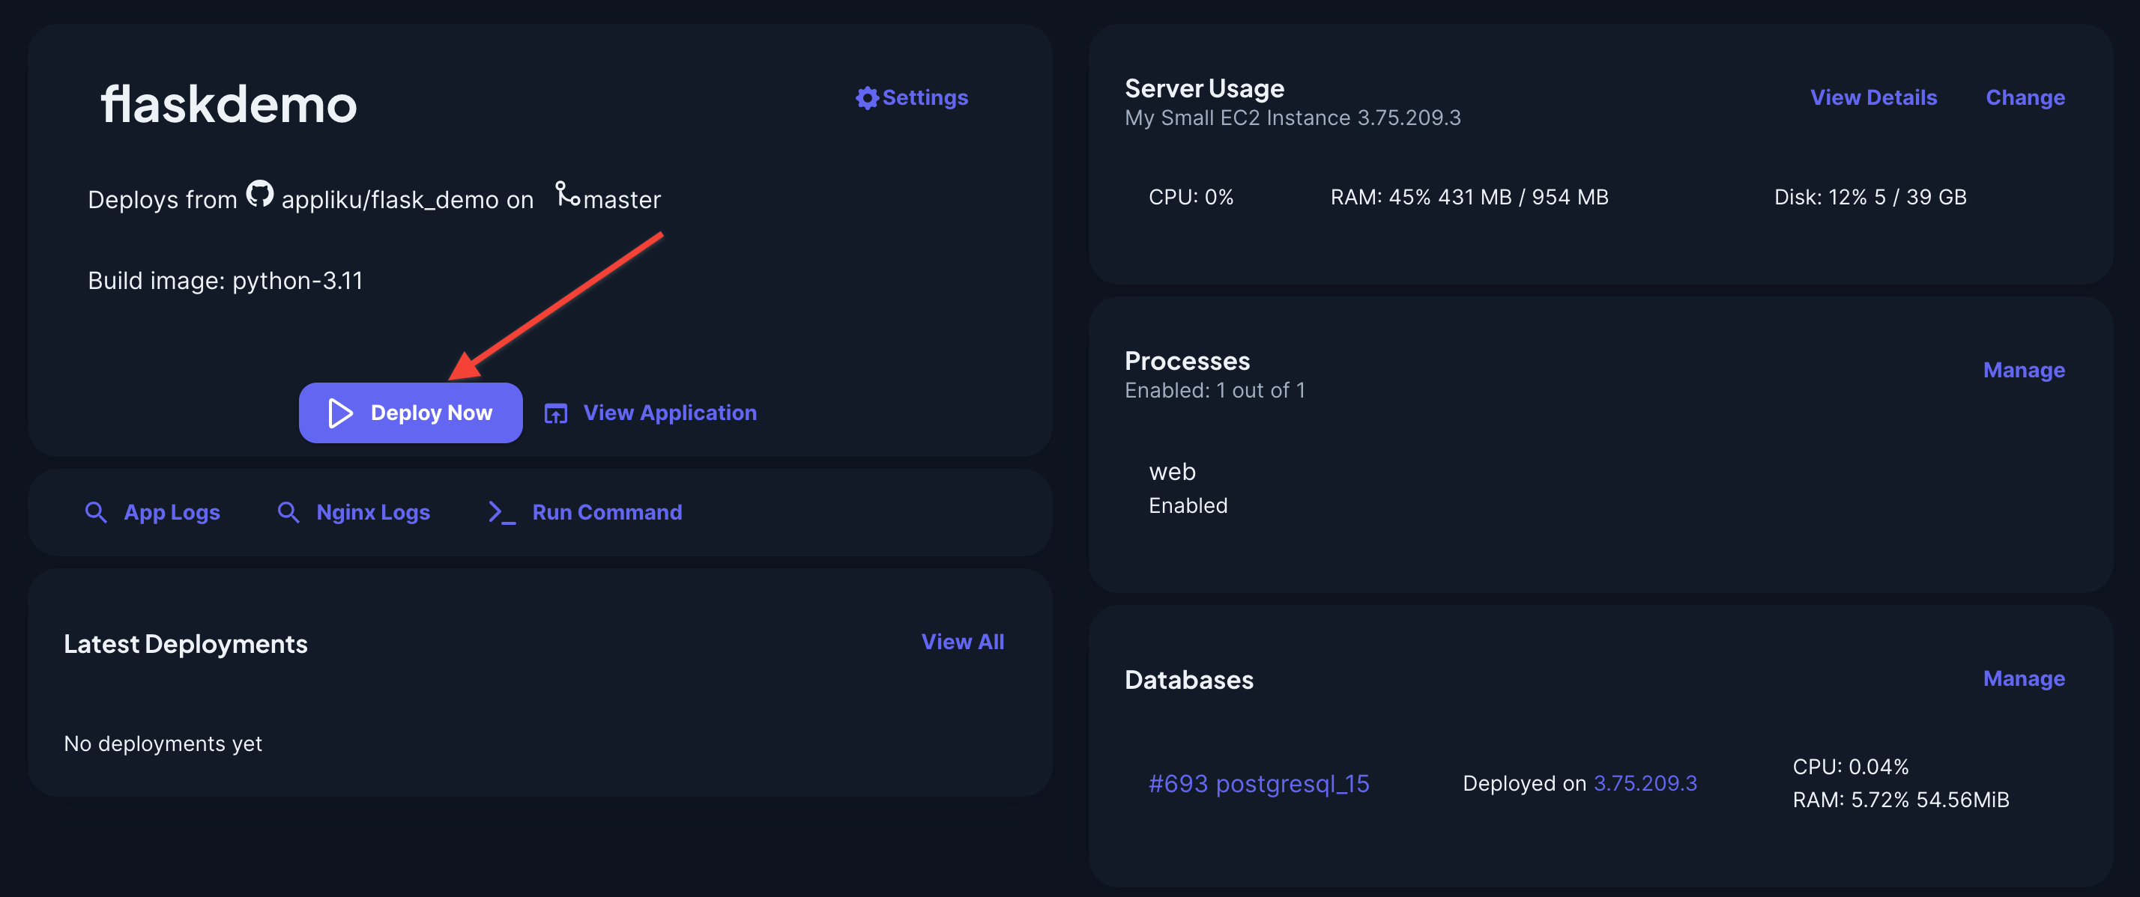Click the database IP 3.75.209.3 link
The width and height of the screenshot is (2140, 897).
click(x=1644, y=783)
